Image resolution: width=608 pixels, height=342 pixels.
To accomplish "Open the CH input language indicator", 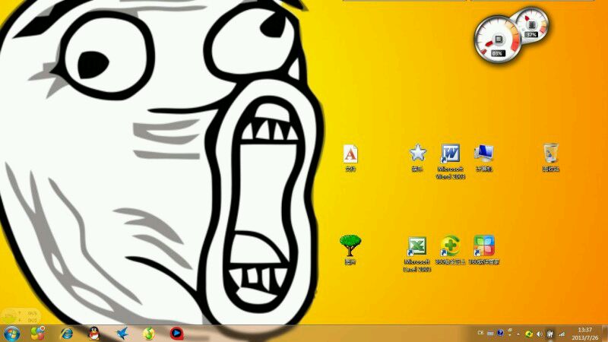I will (x=480, y=333).
